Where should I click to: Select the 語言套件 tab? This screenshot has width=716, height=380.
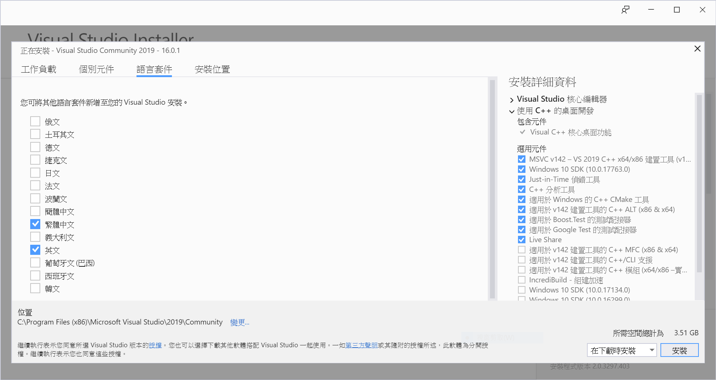pyautogui.click(x=154, y=69)
